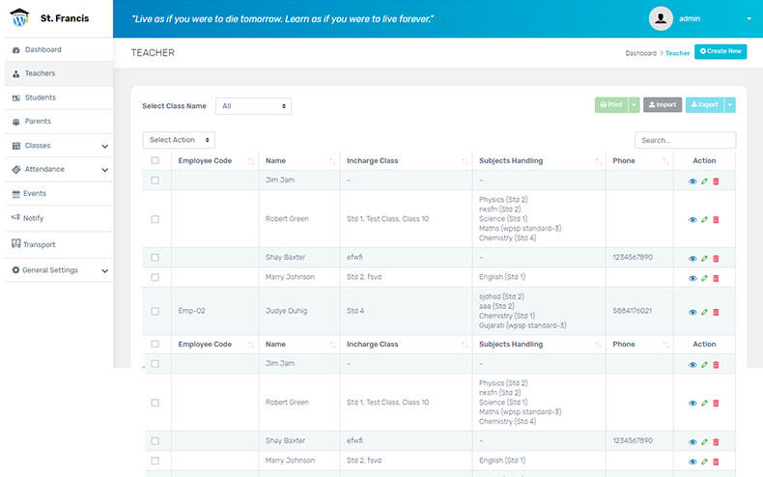763x477 pixels.
Task: Click the view eye icon for Robert Green
Action: pyautogui.click(x=692, y=219)
